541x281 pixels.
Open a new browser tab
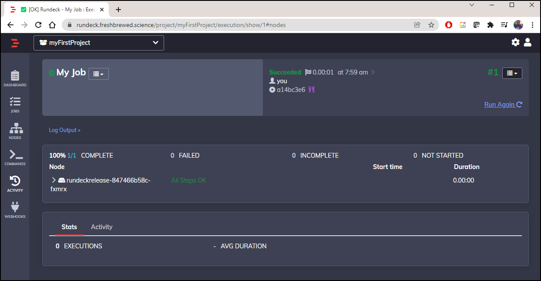click(x=118, y=10)
